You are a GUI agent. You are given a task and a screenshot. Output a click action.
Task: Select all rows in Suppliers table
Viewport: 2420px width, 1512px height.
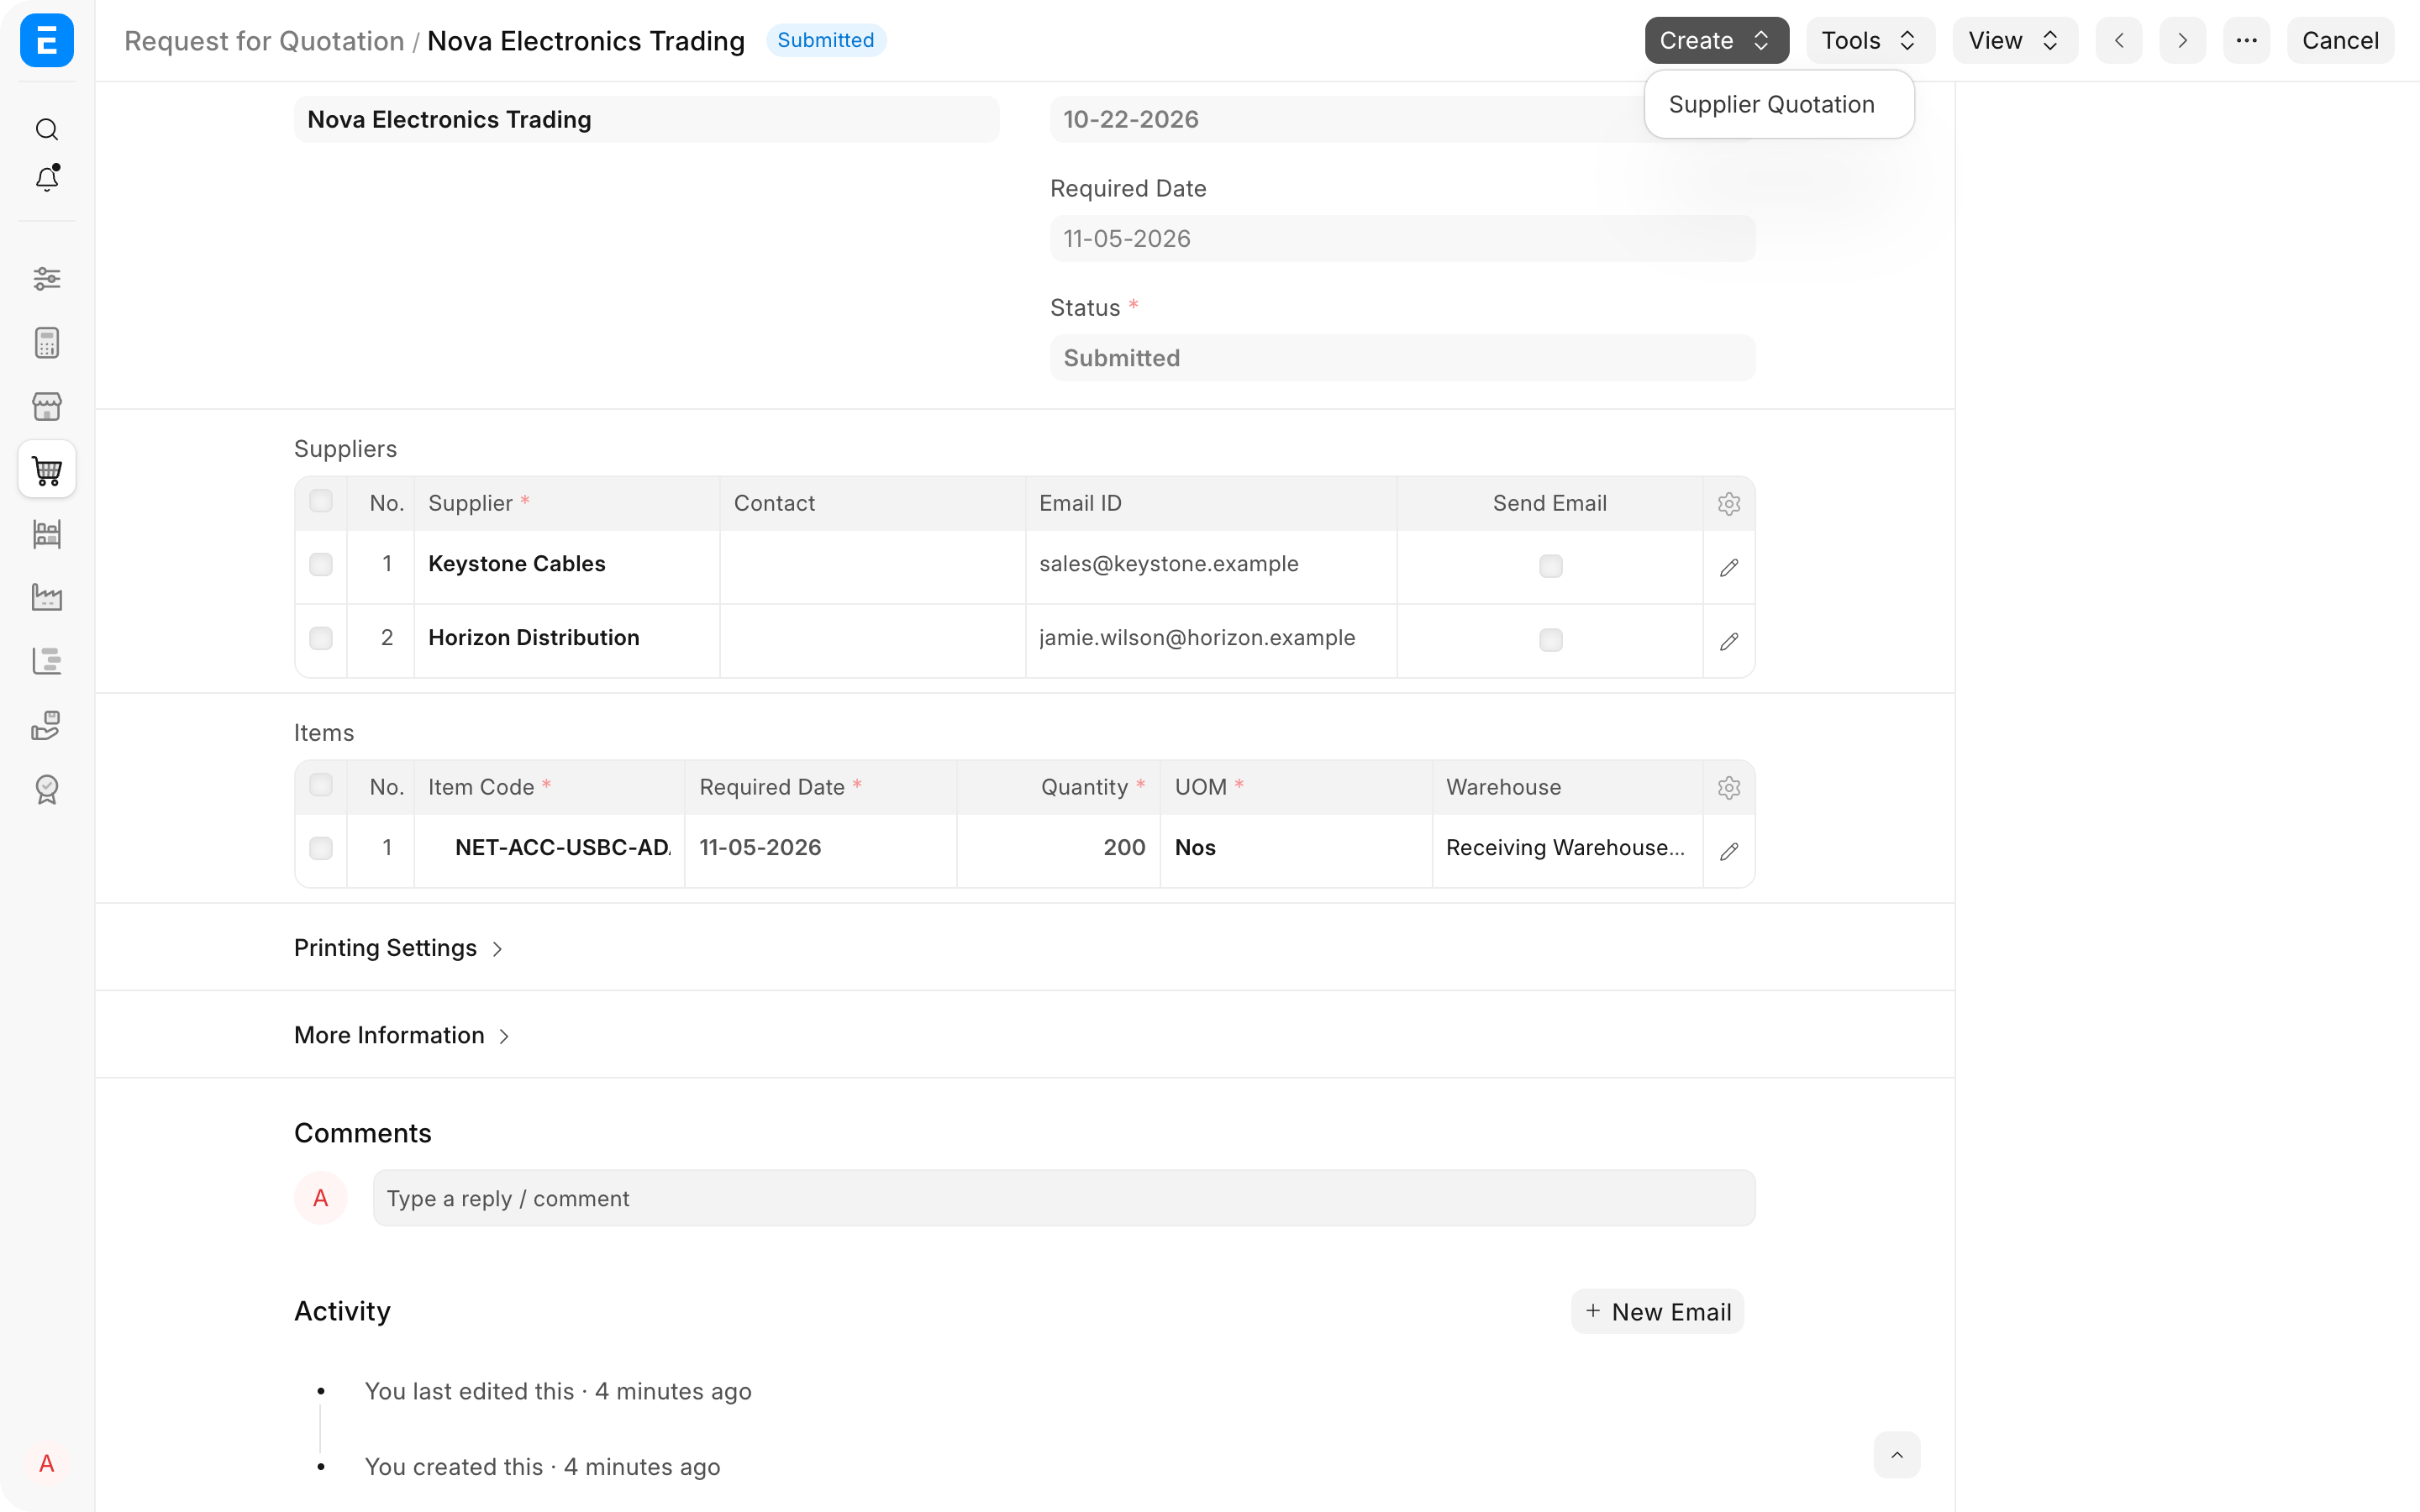[x=321, y=501]
